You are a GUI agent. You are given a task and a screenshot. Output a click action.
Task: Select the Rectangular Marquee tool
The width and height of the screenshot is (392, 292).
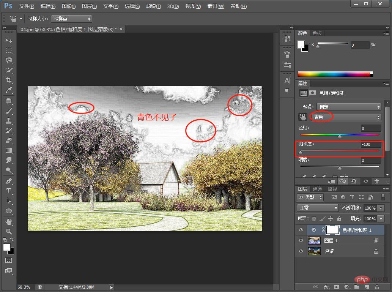[9, 50]
